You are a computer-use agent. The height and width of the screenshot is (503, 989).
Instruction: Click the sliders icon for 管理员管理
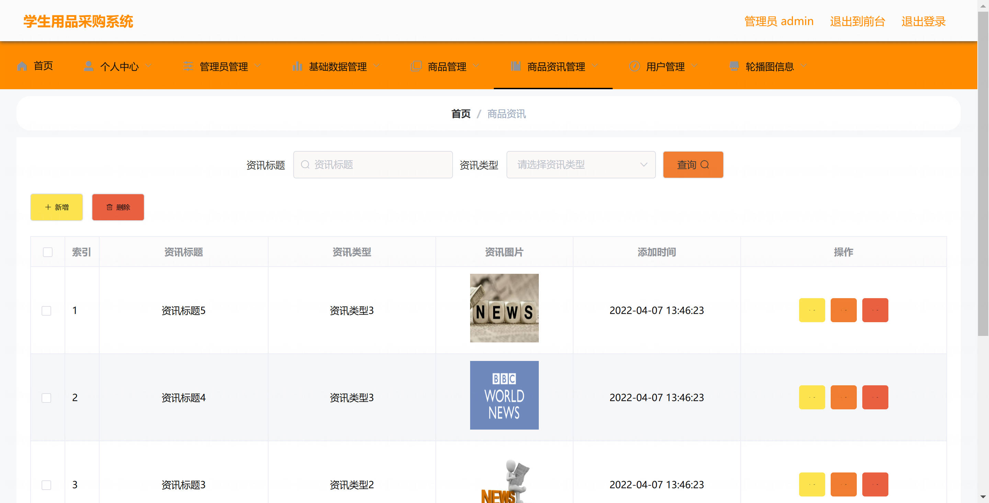tap(188, 66)
